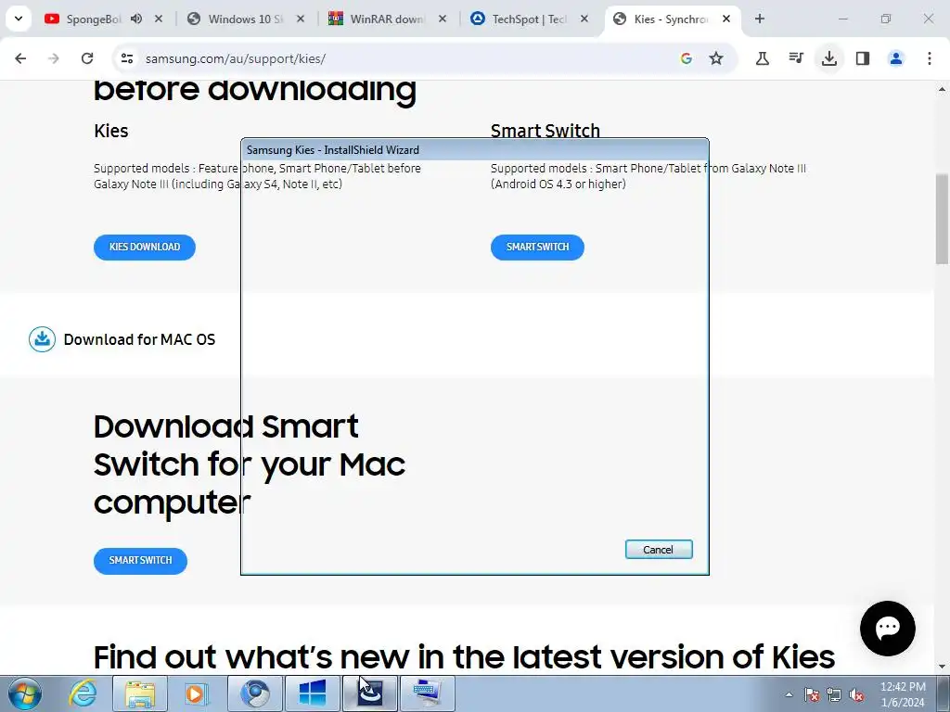
Task: Go forward with the forward arrow
Action: click(x=54, y=58)
